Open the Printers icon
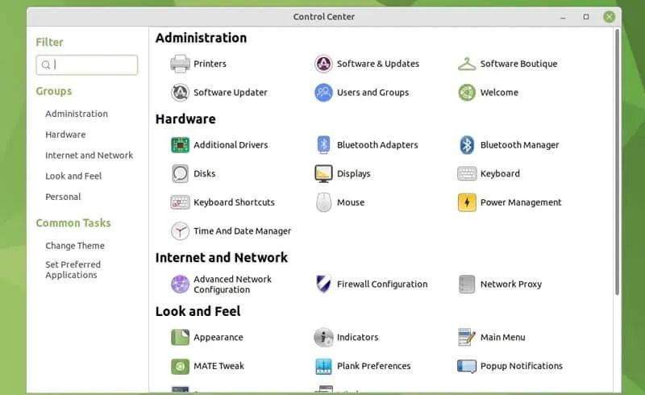The image size is (645, 395). (x=180, y=64)
